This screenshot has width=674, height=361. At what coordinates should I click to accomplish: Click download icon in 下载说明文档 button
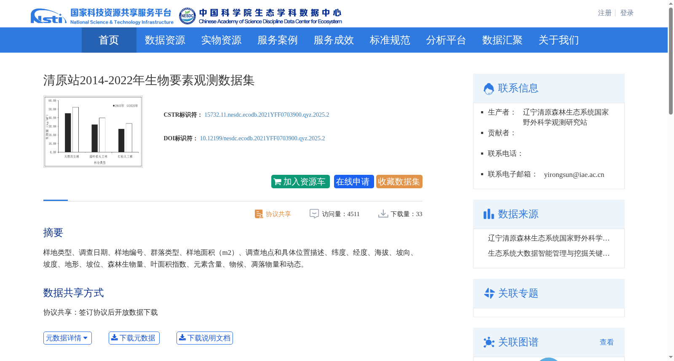(182, 337)
